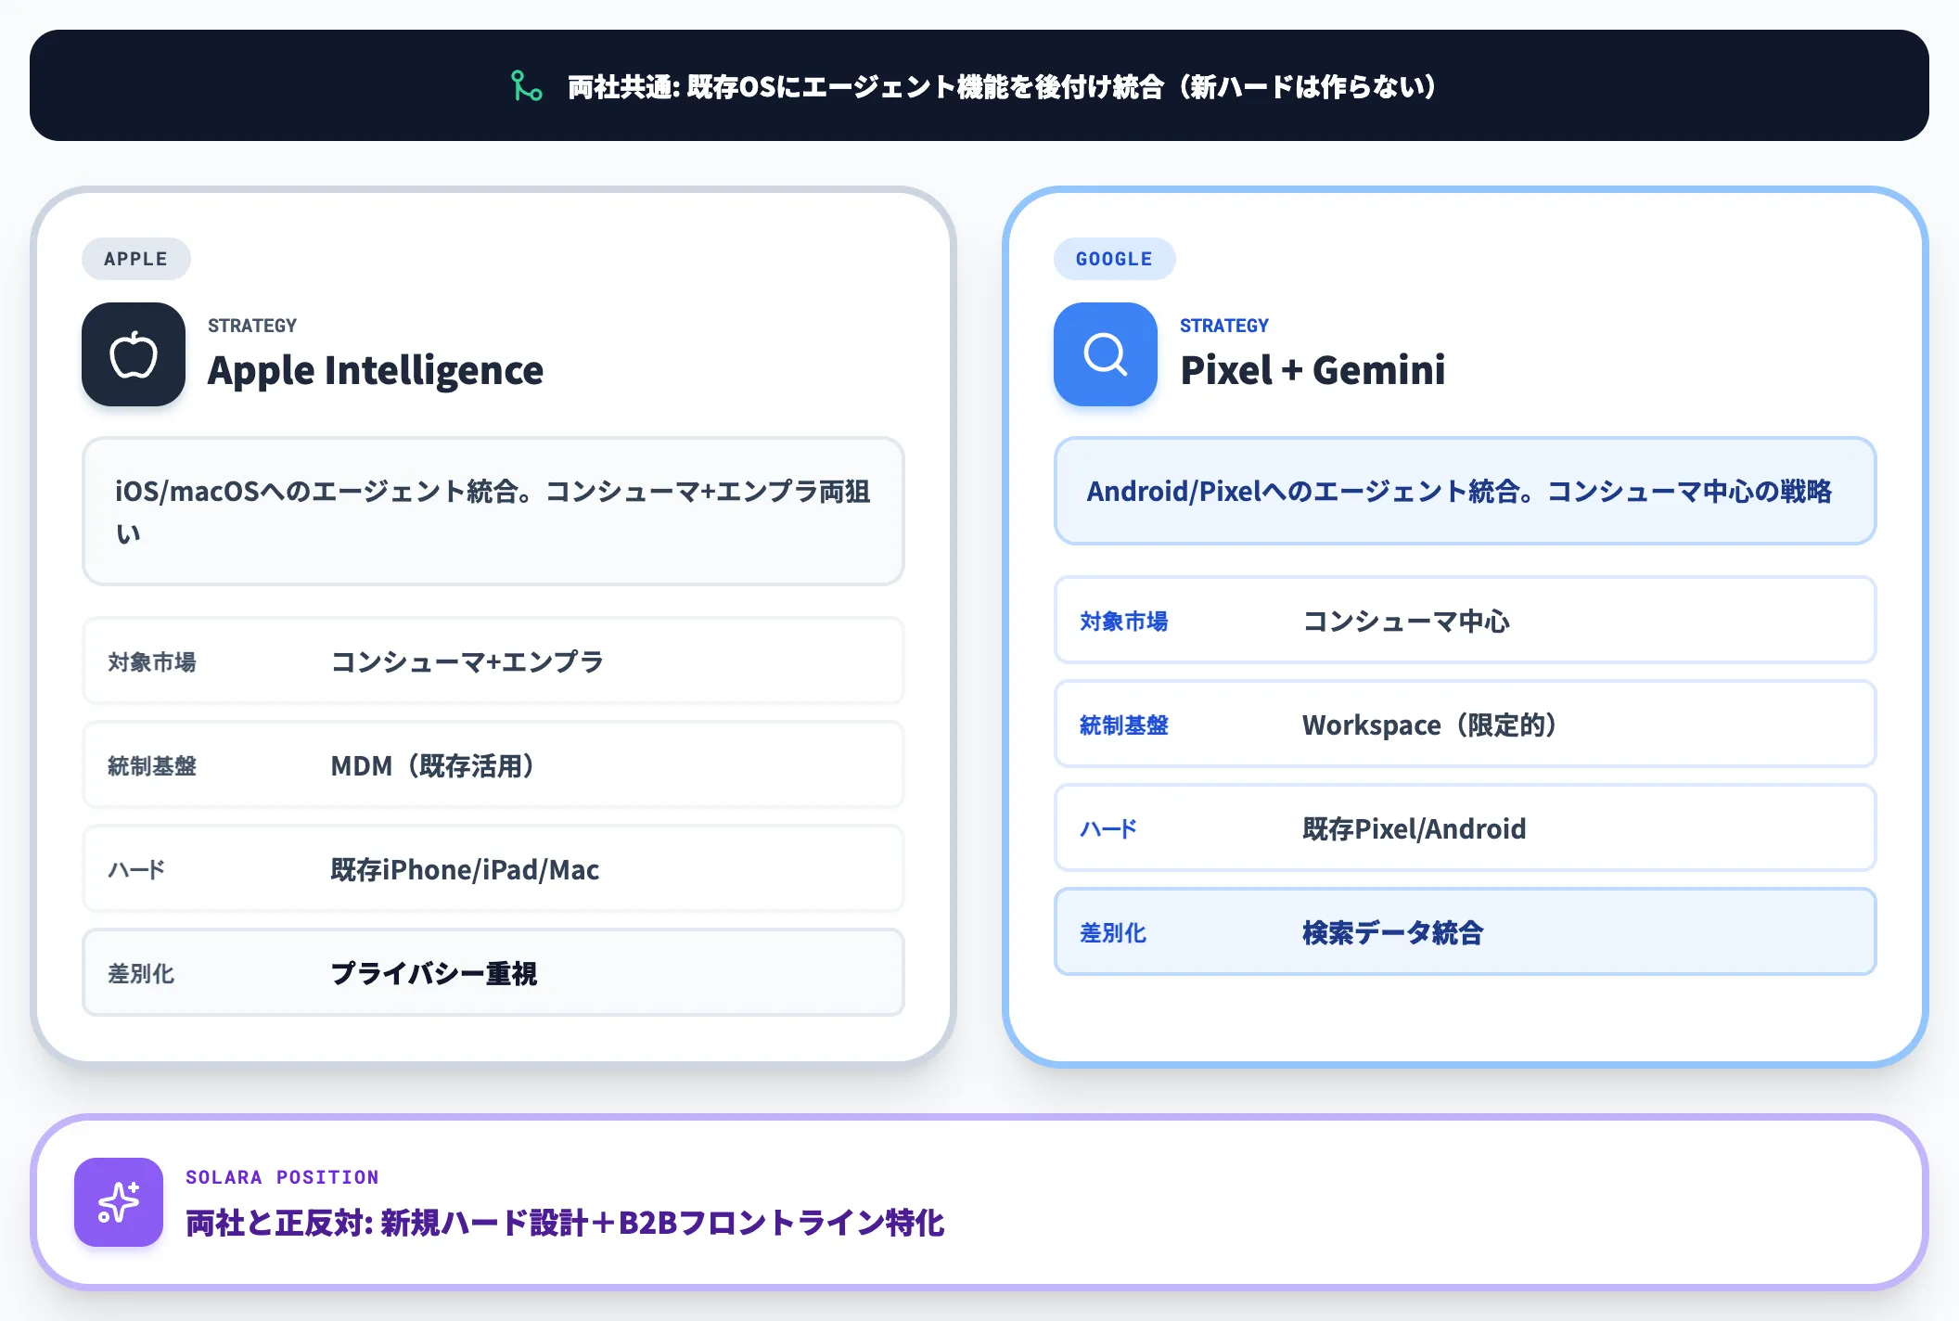1959x1321 pixels.
Task: Click the MDM（既存活用） value
Action: point(436,765)
